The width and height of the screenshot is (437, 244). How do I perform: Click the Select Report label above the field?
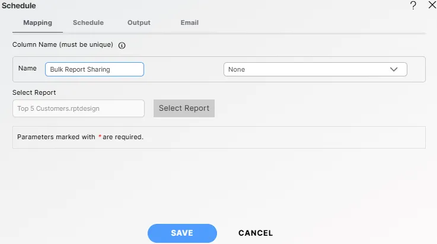[x=34, y=93]
